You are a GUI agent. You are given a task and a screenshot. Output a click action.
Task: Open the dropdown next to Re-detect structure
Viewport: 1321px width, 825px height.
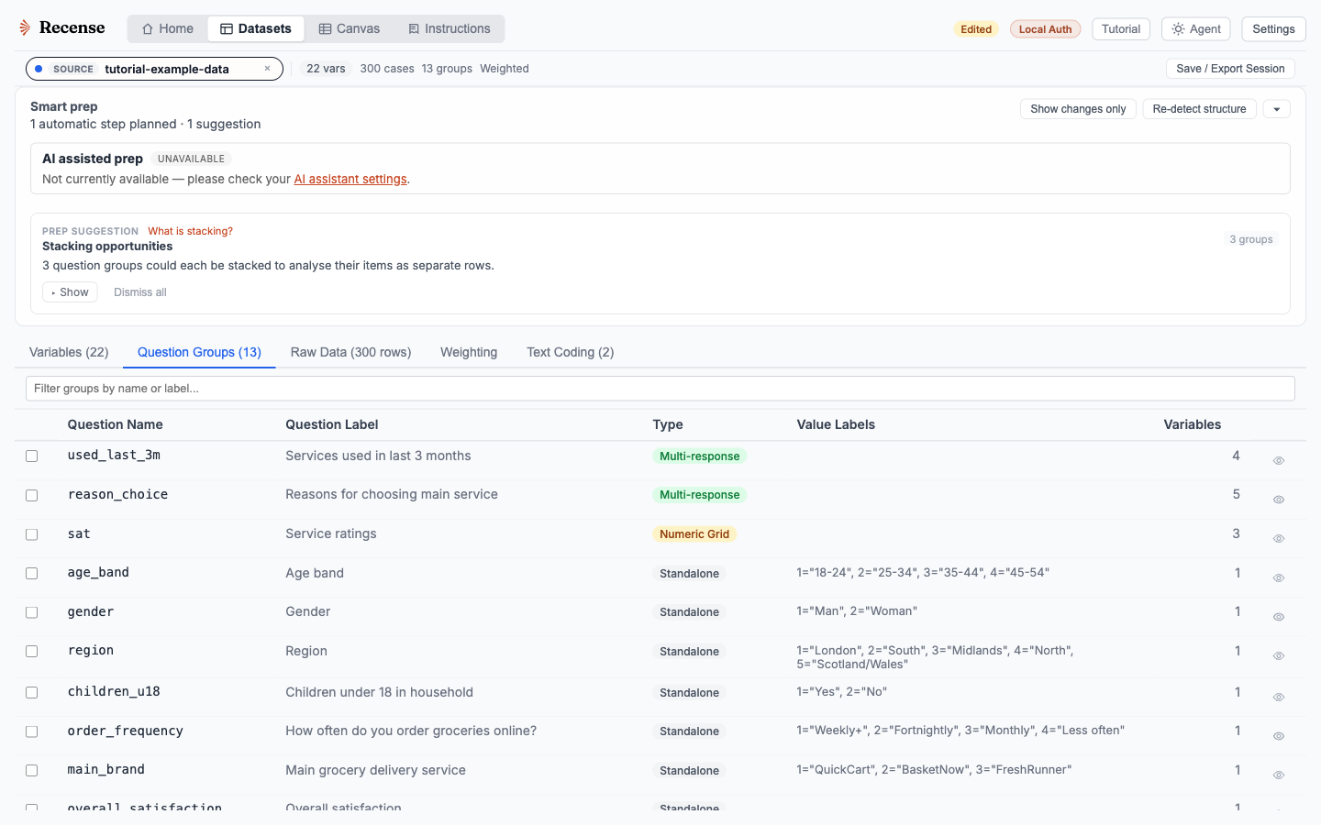pos(1277,109)
